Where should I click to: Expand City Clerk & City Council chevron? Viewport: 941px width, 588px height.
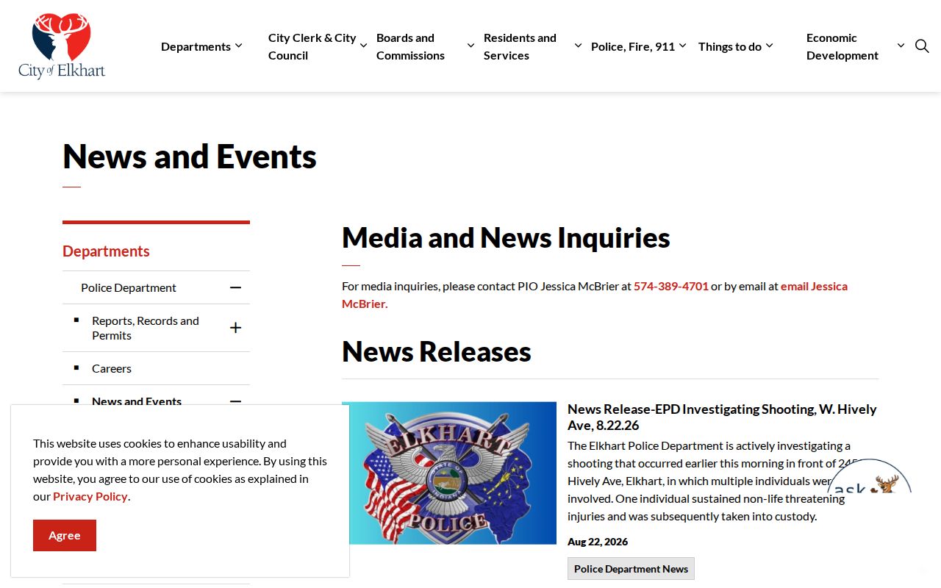pyautogui.click(x=363, y=46)
